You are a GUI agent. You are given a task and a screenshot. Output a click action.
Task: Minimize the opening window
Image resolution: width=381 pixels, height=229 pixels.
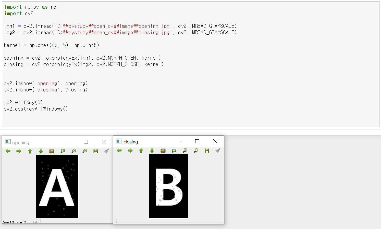(x=68, y=142)
